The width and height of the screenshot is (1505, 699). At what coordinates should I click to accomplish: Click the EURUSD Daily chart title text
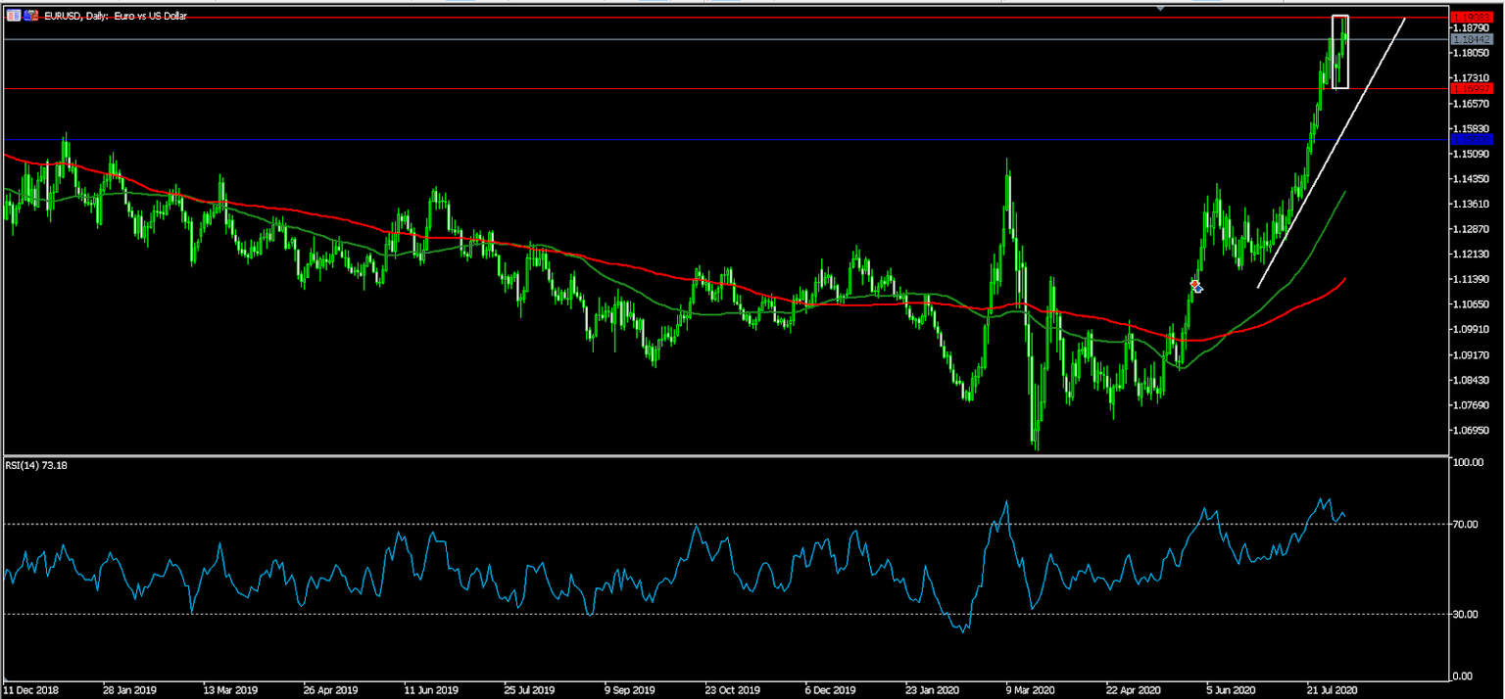pos(118,16)
